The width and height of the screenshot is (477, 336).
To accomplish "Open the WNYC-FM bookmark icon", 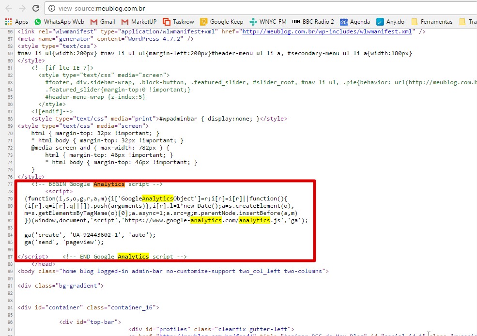I will point(253,22).
